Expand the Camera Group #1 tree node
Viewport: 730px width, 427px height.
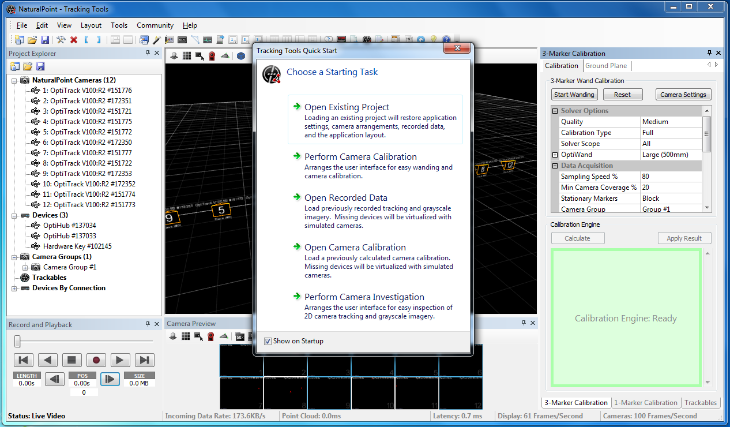[25, 267]
